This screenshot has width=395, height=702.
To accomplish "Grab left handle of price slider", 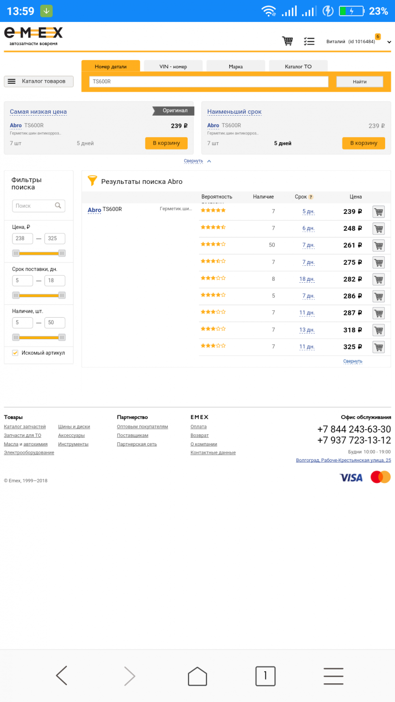I will coord(16,253).
